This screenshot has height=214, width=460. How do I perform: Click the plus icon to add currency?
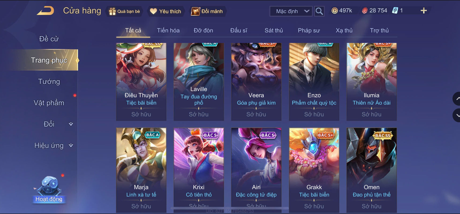coord(423,11)
